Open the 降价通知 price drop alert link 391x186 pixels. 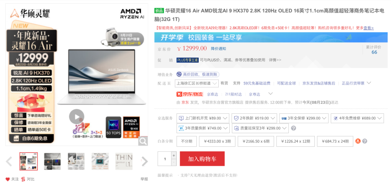coord(218,48)
